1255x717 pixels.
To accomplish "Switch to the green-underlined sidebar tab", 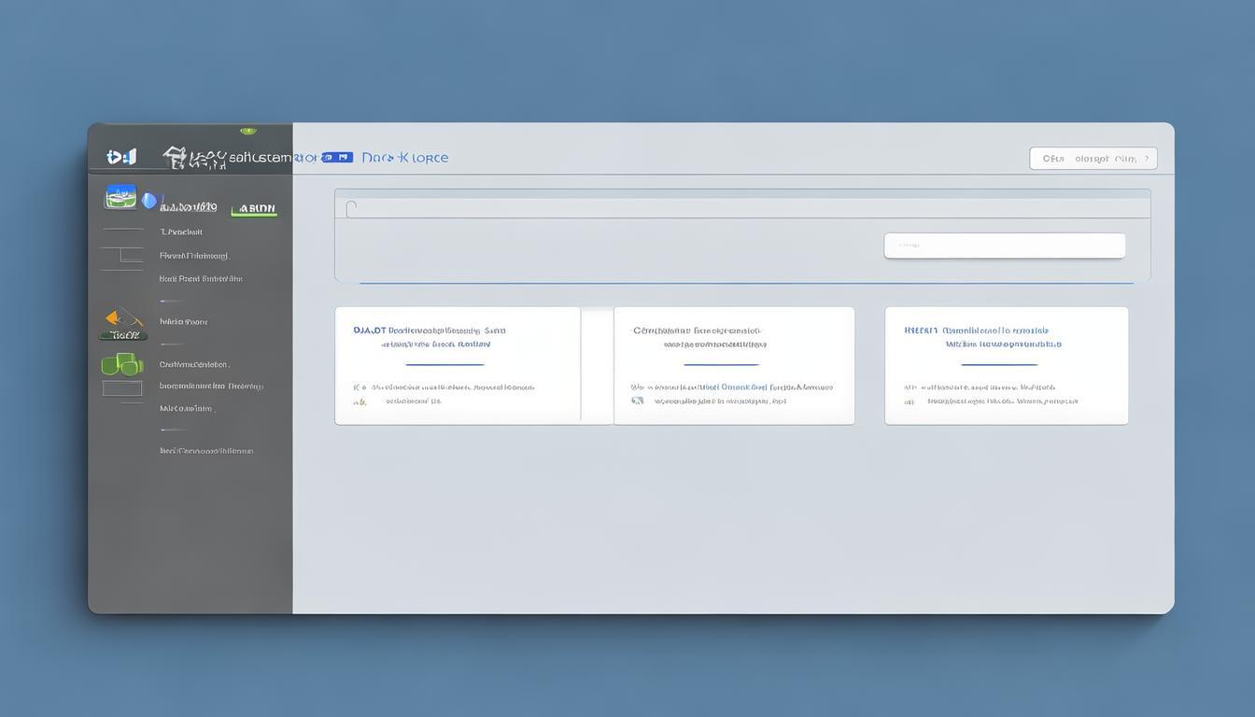I will 254,208.
